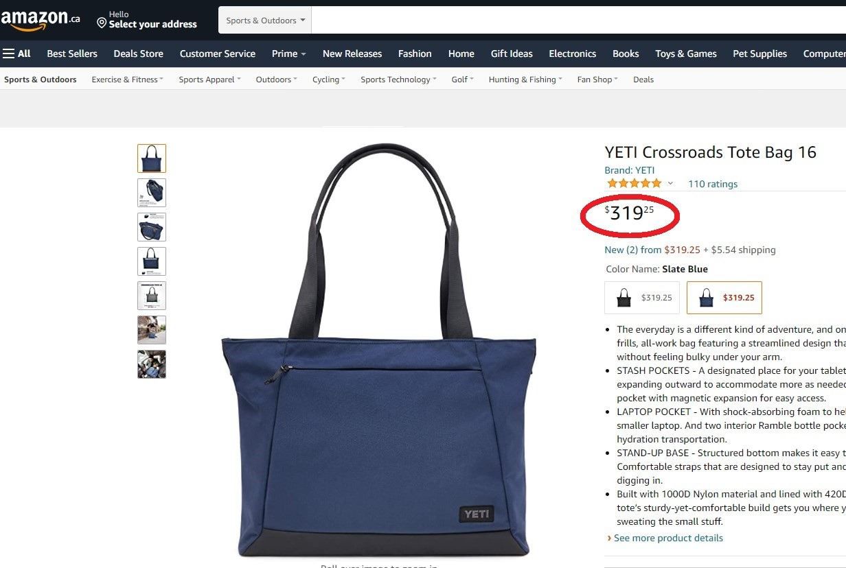Select the first blue tote thumbnail

(x=152, y=158)
